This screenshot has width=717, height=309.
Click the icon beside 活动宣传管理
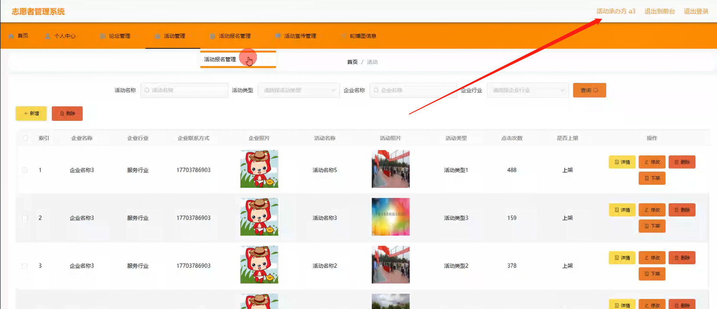point(278,36)
